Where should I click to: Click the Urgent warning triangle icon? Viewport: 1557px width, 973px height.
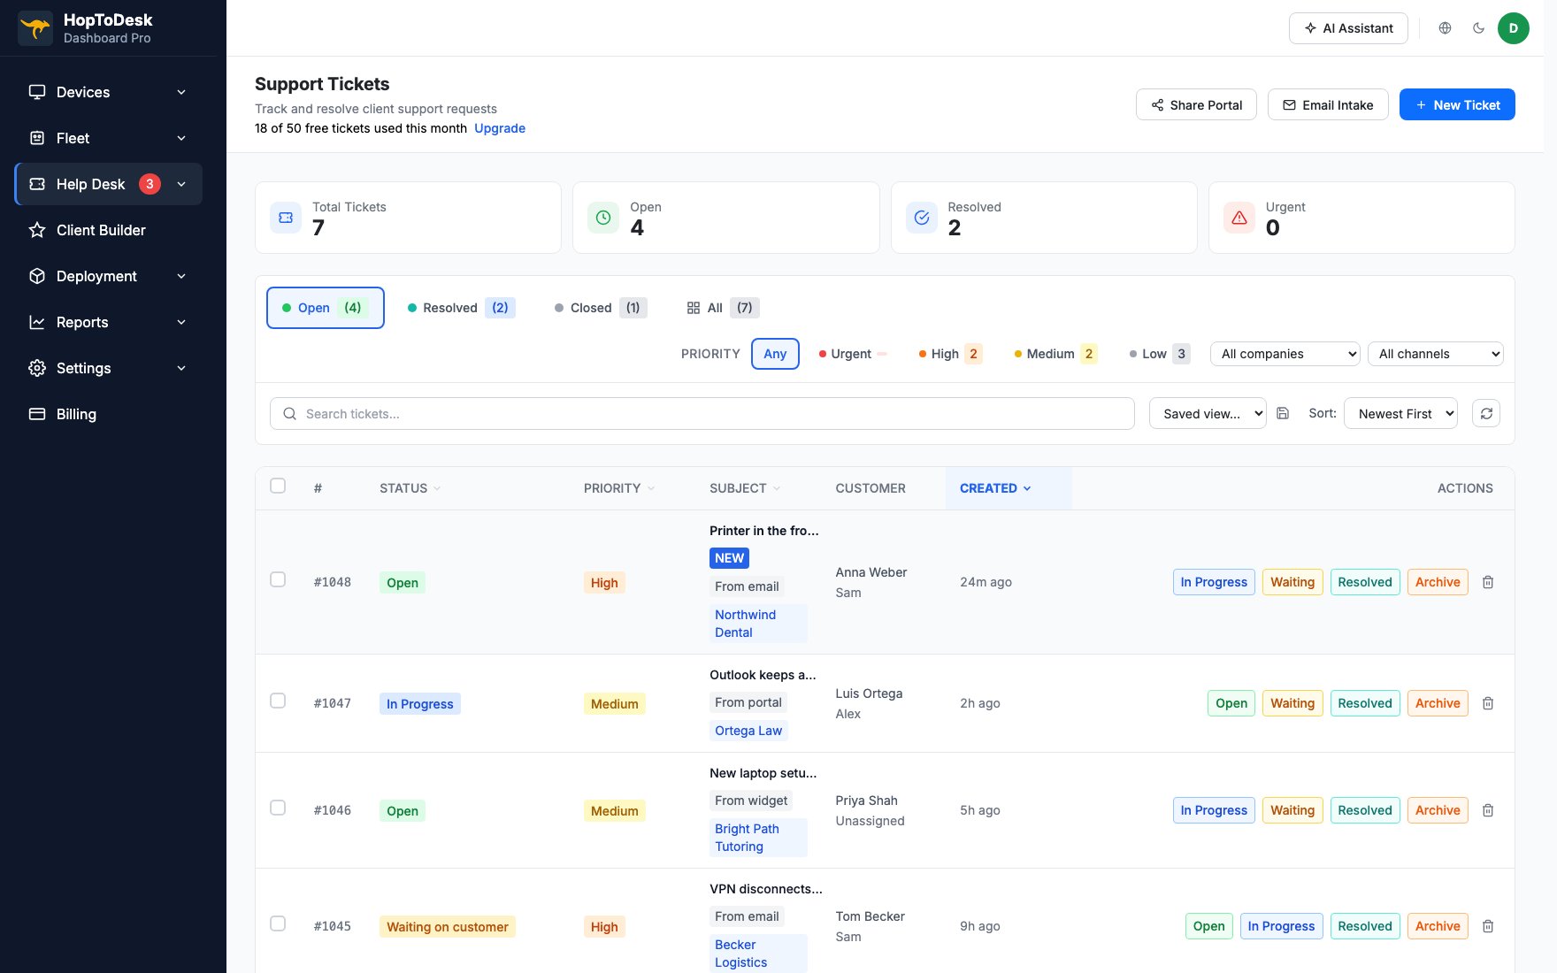(x=1239, y=218)
